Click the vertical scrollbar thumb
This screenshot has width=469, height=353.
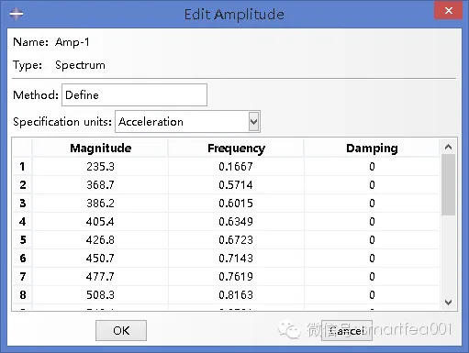(x=449, y=184)
